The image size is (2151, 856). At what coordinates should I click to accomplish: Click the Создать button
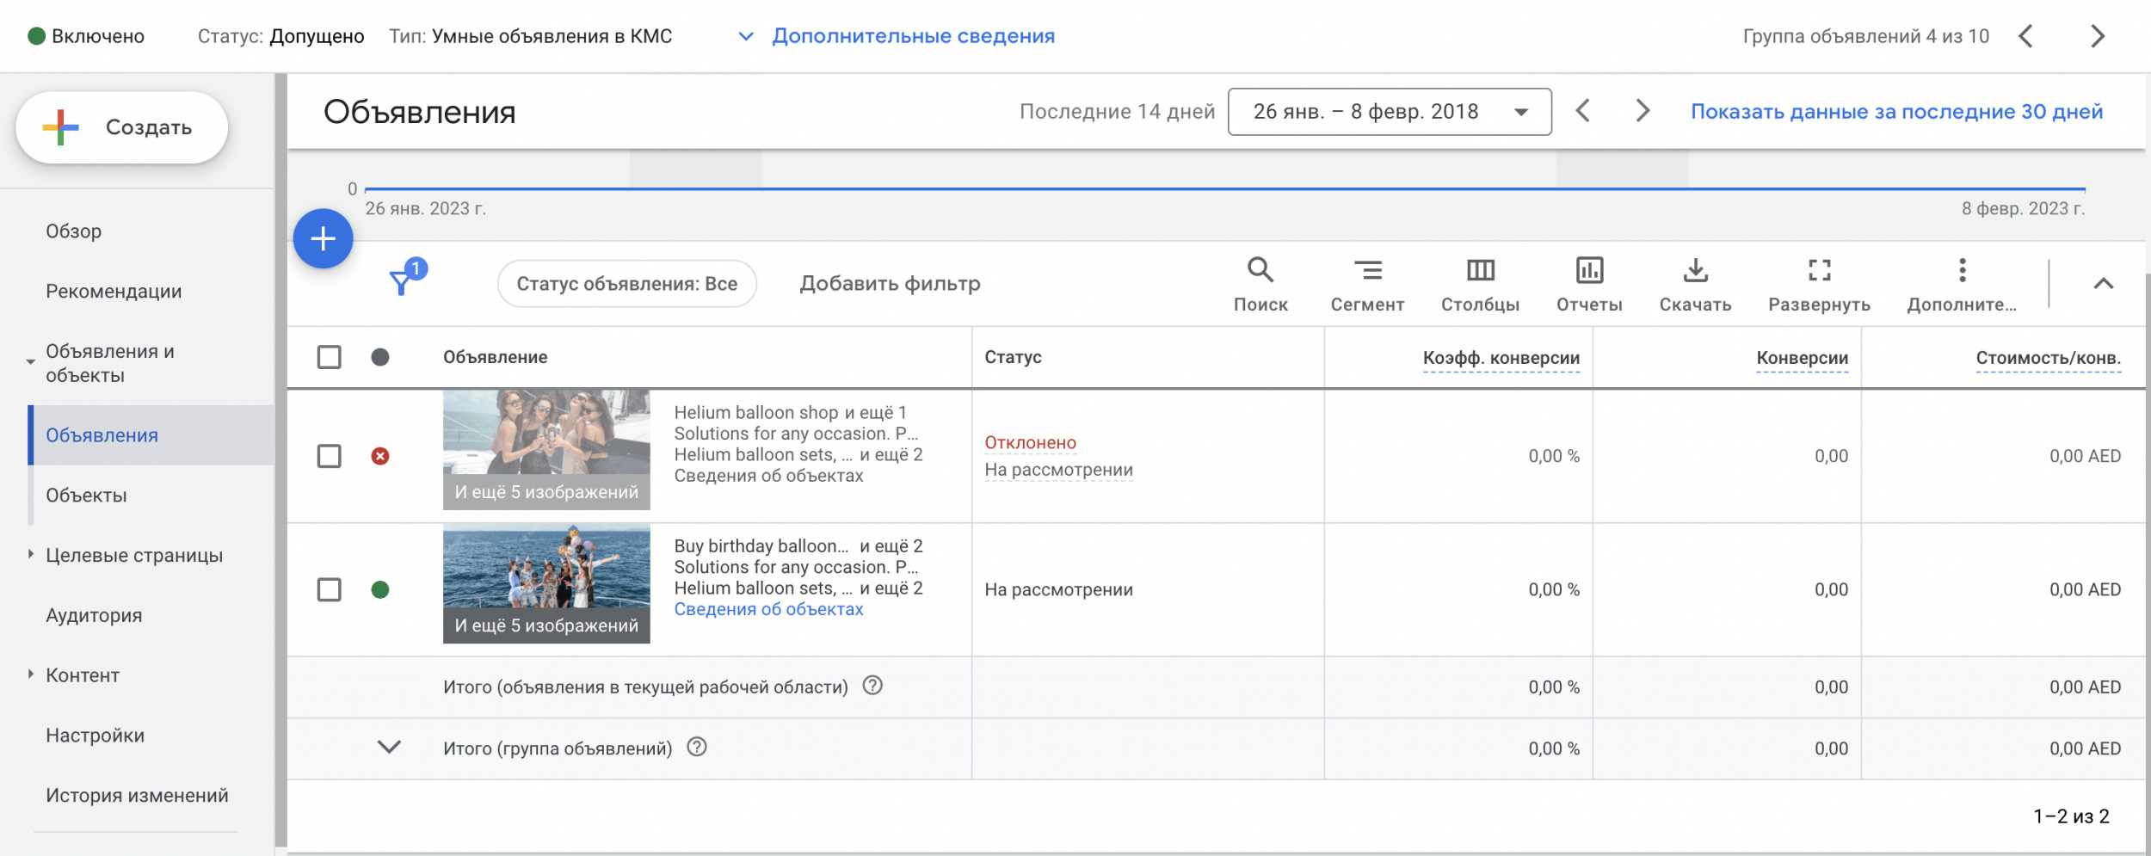click(x=122, y=127)
